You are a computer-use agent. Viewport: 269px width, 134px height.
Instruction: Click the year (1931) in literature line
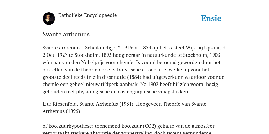tap(127, 104)
